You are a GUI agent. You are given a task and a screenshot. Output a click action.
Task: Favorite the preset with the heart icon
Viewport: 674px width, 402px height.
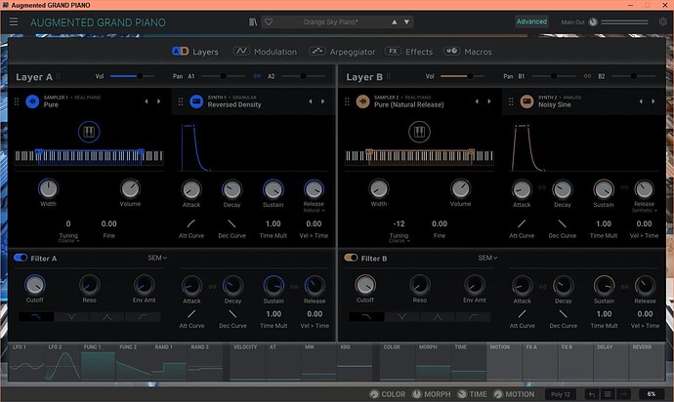coord(269,21)
